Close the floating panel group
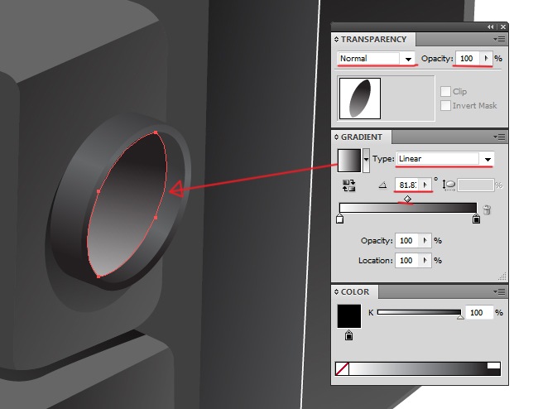 point(503,26)
